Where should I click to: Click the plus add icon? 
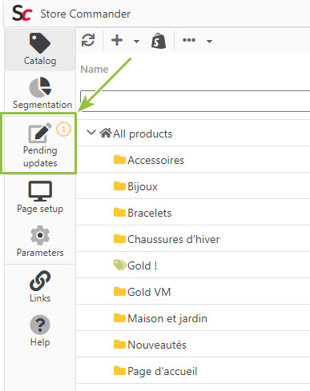tap(117, 40)
